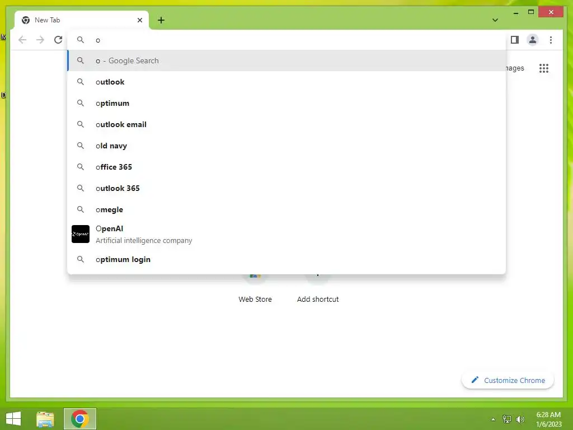Screen dimensions: 573x430
Task: Choose the 'outlook' suggestion
Action: coord(286,82)
